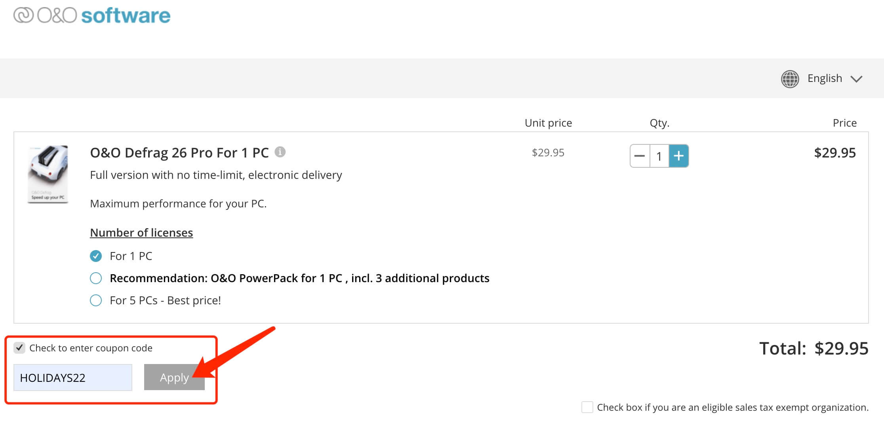Click the chevron next to English
Viewport: 884px width, 421px height.
click(857, 79)
